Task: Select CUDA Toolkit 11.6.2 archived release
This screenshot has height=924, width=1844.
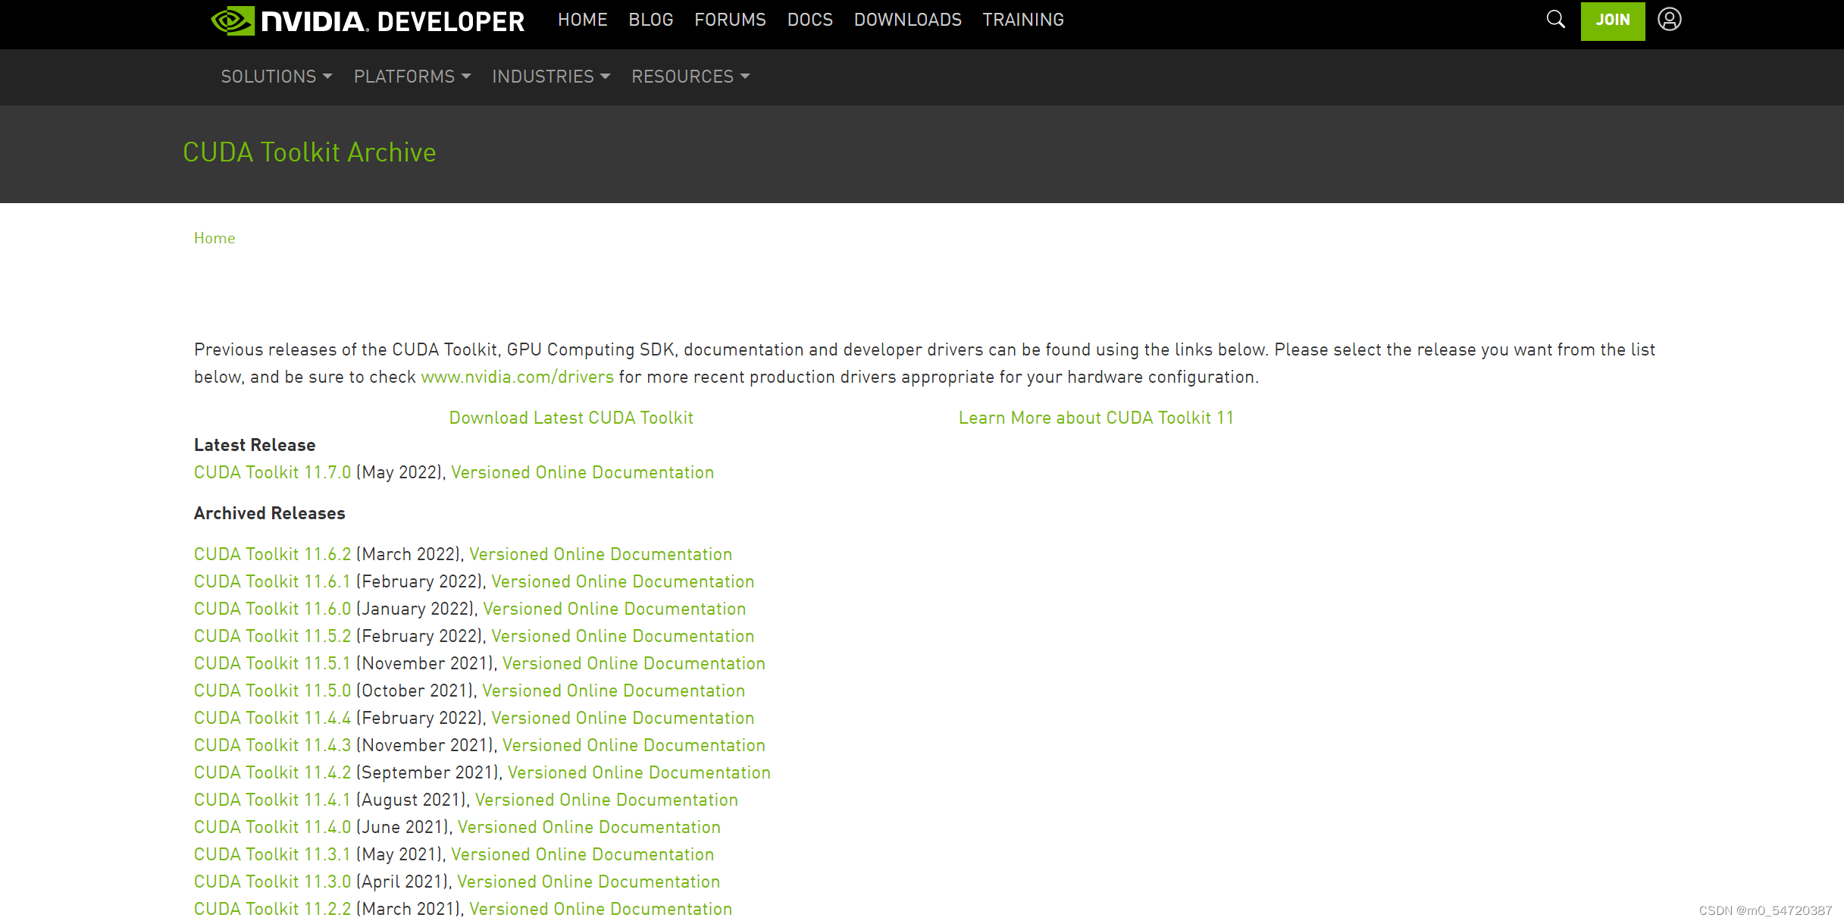Action: [x=272, y=554]
